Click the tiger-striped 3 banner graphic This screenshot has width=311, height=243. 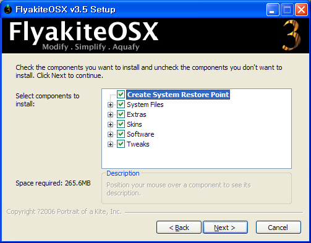tap(292, 35)
